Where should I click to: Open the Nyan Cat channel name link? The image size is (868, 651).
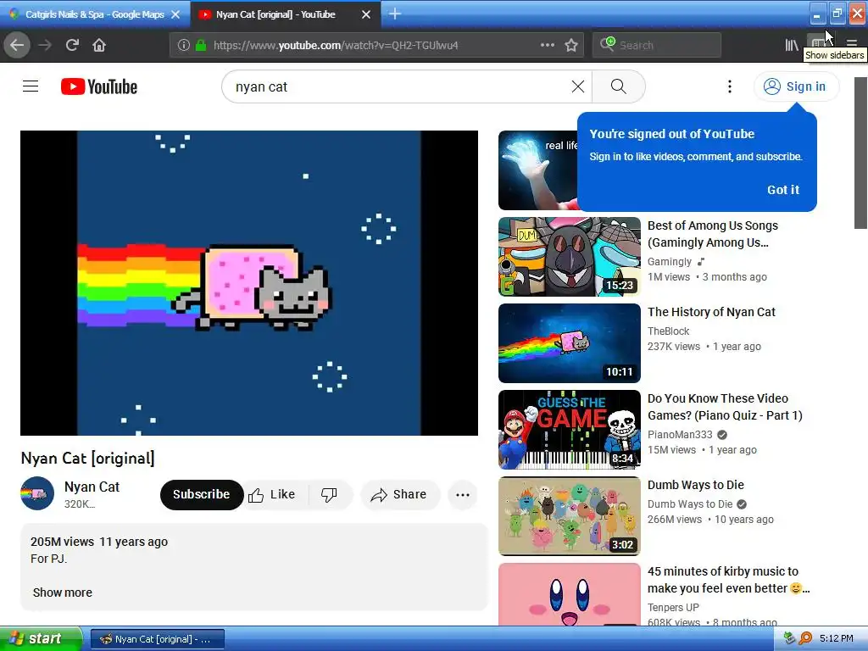click(x=92, y=487)
